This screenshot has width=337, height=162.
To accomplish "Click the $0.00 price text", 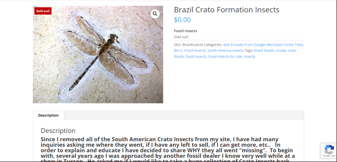I will pos(182,20).
